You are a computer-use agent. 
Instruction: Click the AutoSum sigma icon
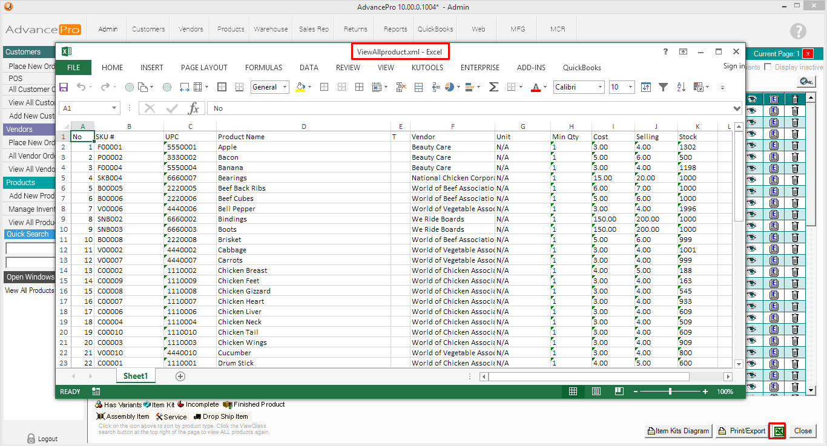click(493, 87)
